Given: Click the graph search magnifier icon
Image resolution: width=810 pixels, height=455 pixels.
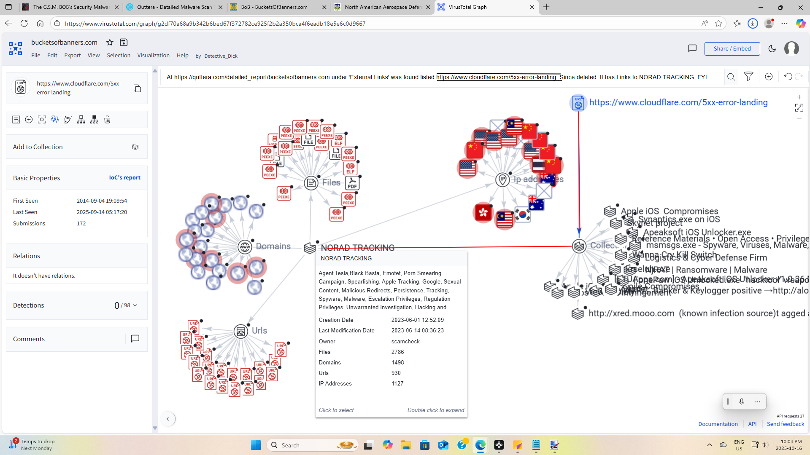Looking at the screenshot, I should tap(731, 77).
